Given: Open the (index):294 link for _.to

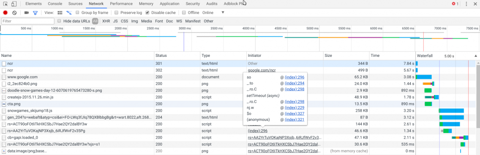Looking at the screenshot, I should tap(295, 83).
